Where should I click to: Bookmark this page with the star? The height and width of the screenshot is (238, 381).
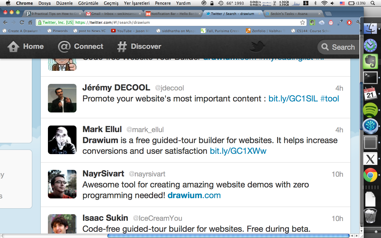(x=302, y=23)
